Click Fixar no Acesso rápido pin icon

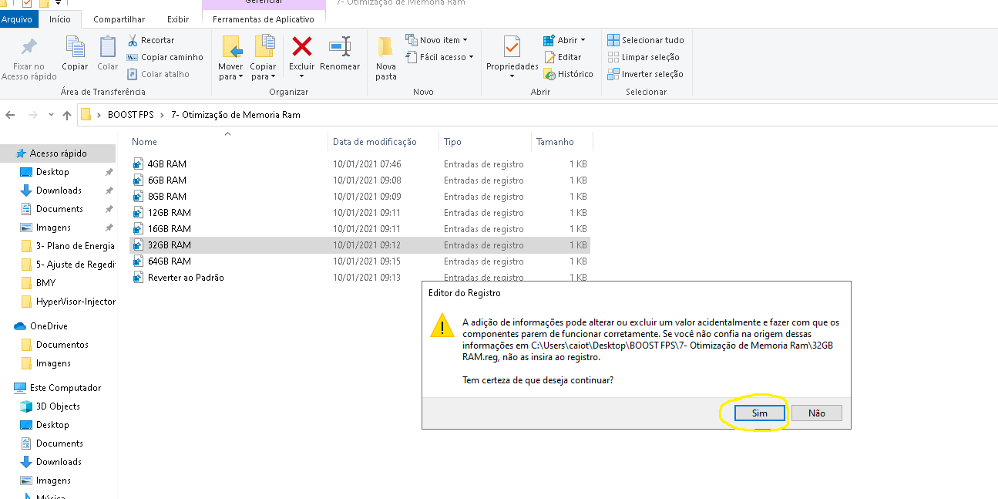(x=29, y=48)
